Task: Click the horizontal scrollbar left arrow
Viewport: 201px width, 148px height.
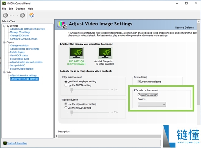Action: (x=56, y=136)
